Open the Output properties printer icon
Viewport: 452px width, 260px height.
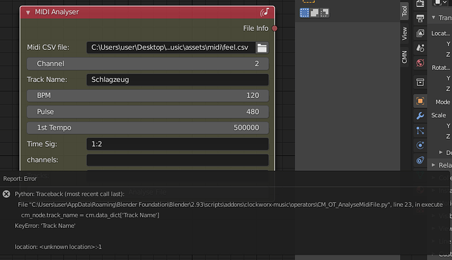point(420,18)
